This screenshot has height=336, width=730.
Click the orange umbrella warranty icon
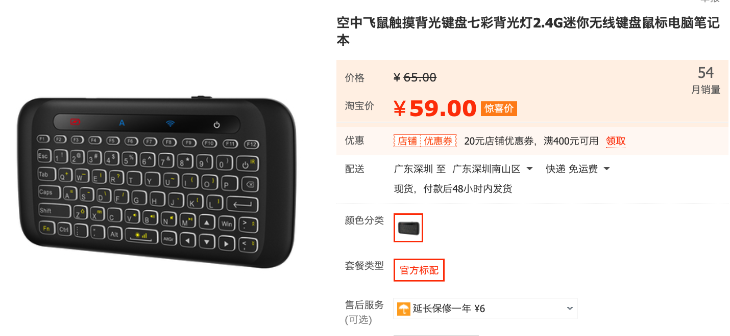click(404, 309)
